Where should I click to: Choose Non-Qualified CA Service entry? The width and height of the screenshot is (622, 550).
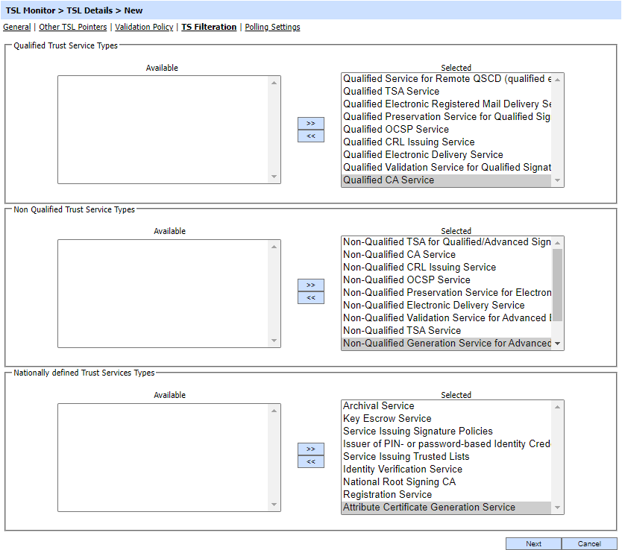(399, 254)
